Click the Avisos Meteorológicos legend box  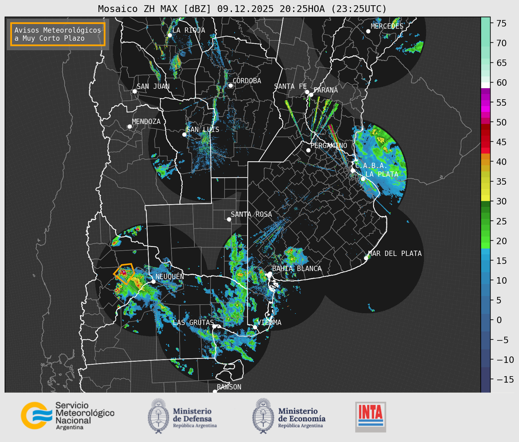coord(58,34)
